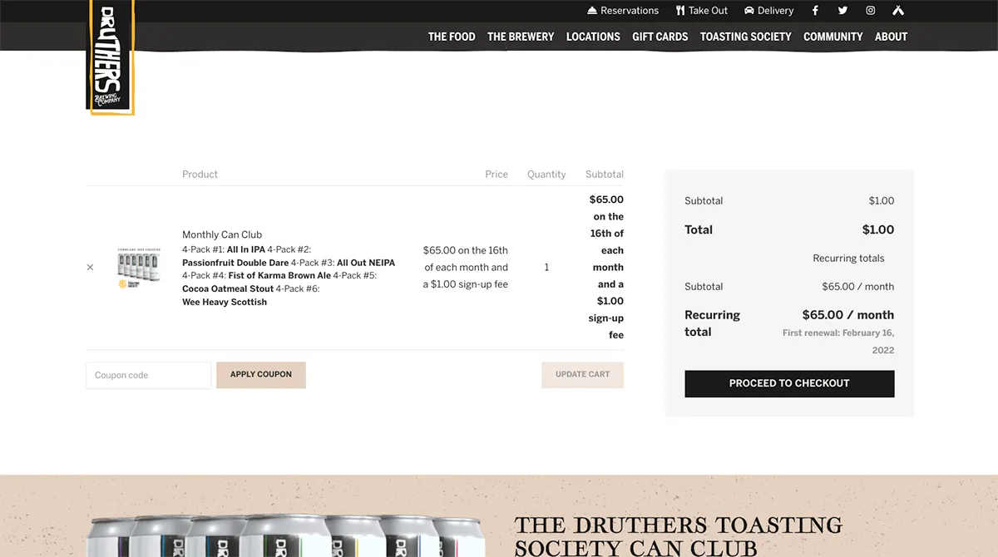Open the About menu
This screenshot has width=998, height=557.
click(x=891, y=37)
